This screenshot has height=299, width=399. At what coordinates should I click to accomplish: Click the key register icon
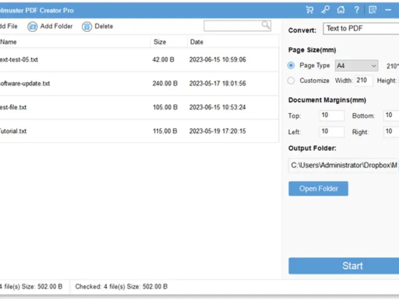(325, 10)
